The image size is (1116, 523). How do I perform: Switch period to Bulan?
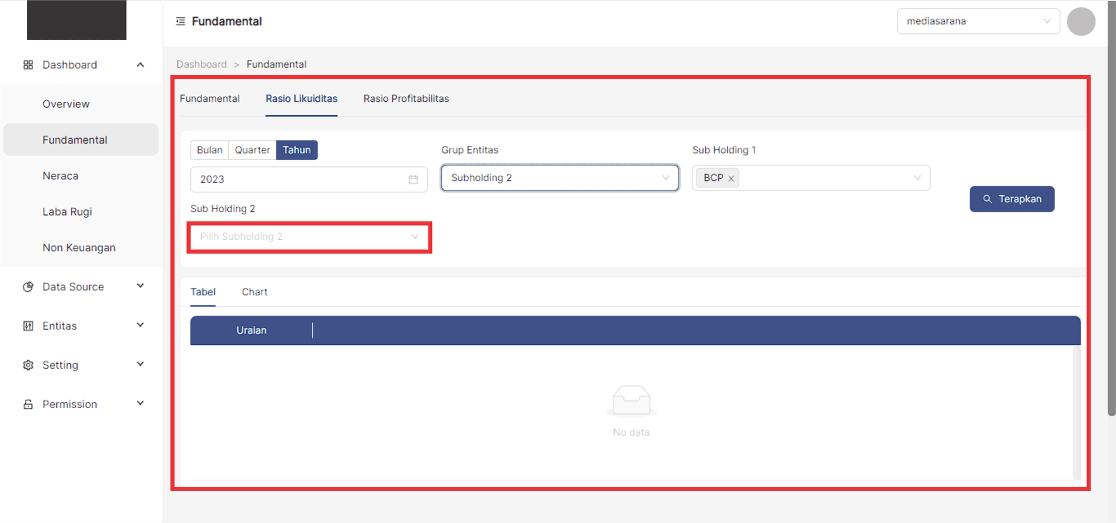coord(209,150)
